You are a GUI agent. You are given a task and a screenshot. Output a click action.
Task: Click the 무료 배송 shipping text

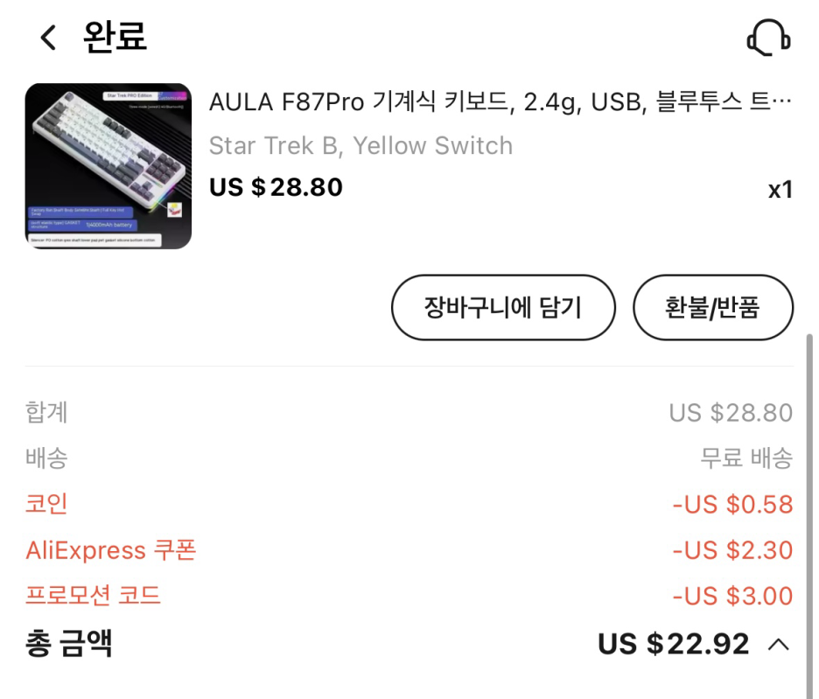[746, 458]
